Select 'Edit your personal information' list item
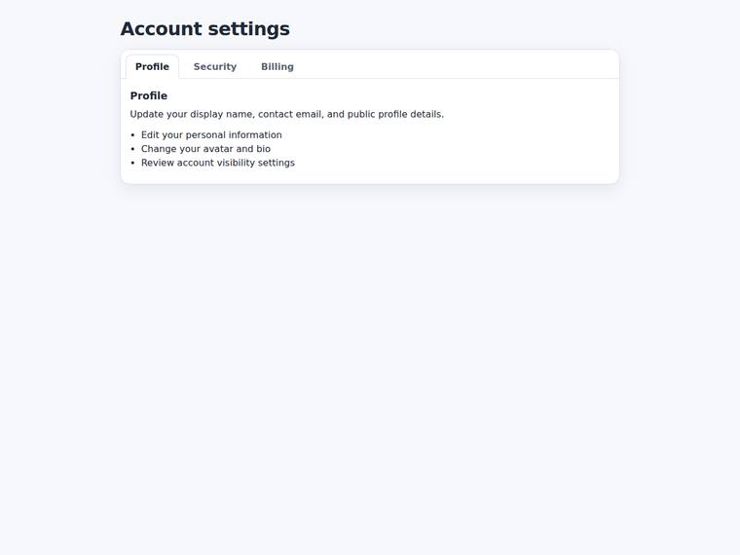Viewport: 740px width, 555px height. 211,135
